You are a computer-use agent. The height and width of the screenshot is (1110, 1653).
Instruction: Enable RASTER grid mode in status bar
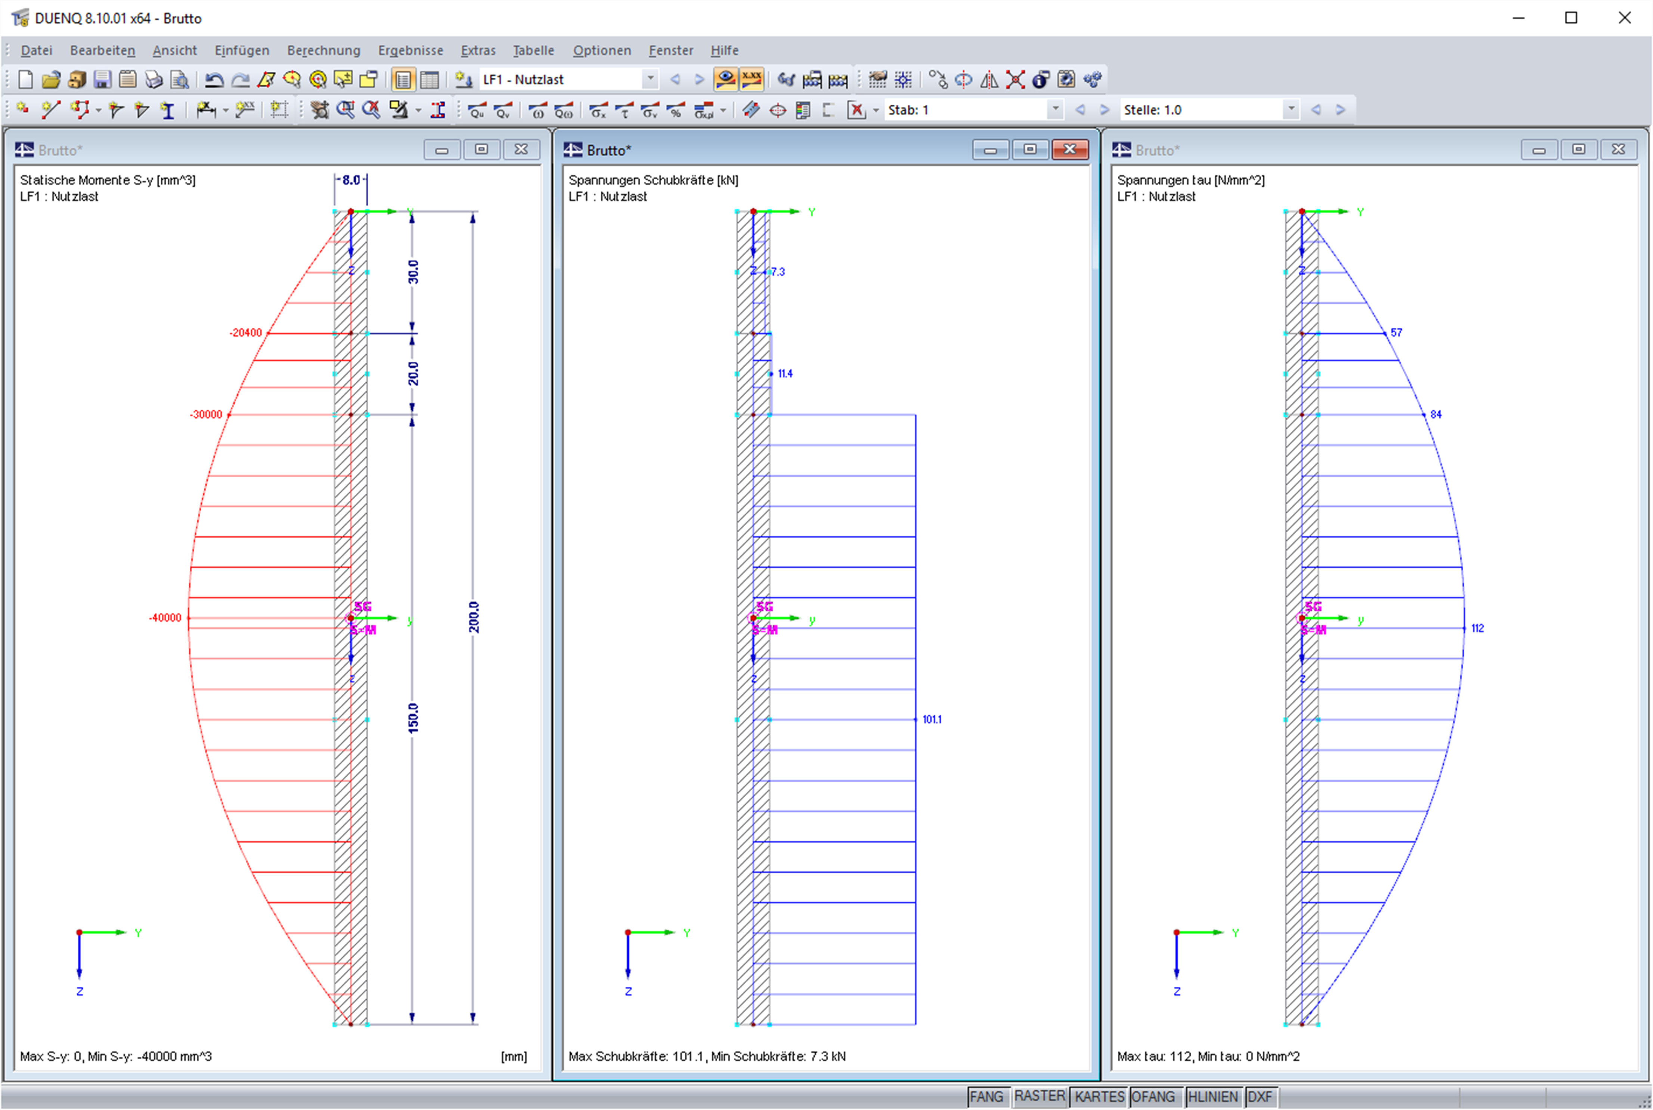[x=1040, y=1096]
